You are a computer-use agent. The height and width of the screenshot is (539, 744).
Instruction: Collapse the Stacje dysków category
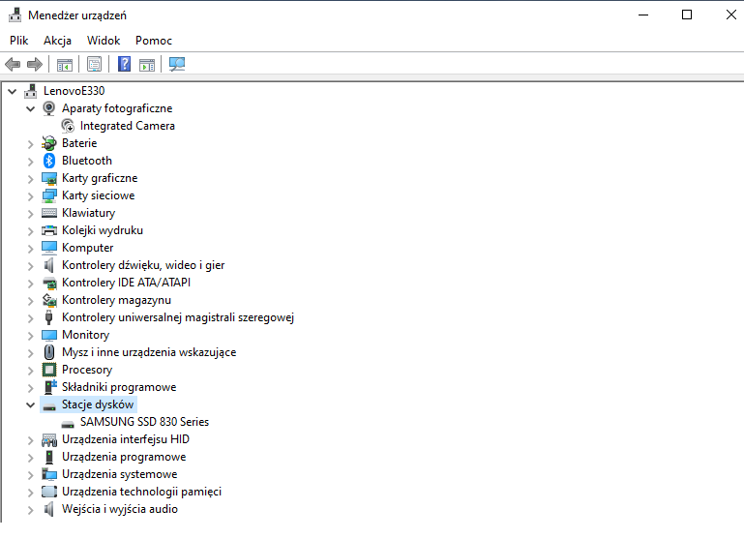(30, 404)
